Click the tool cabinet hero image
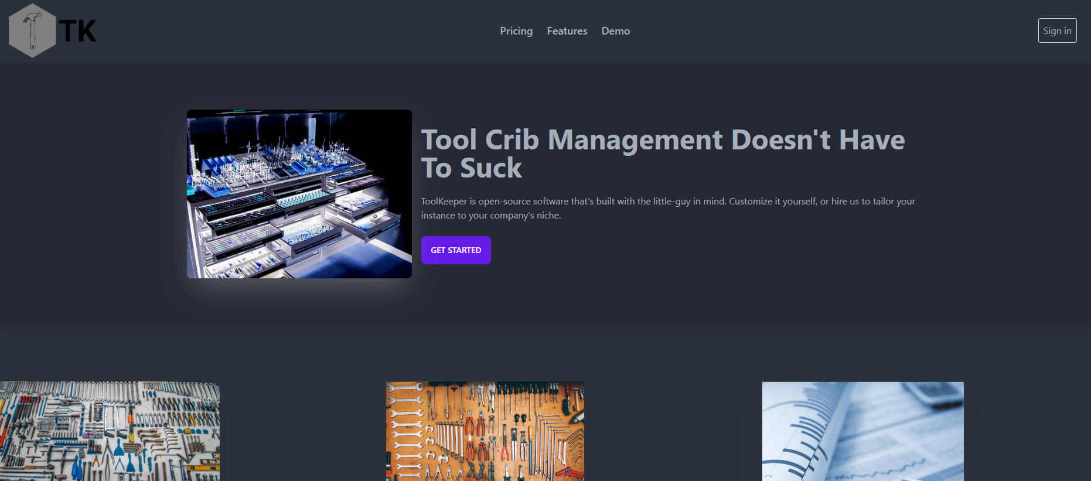 [x=299, y=194]
